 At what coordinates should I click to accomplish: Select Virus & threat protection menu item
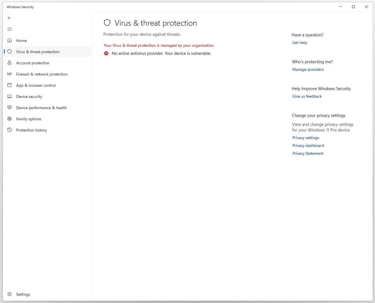(38, 52)
